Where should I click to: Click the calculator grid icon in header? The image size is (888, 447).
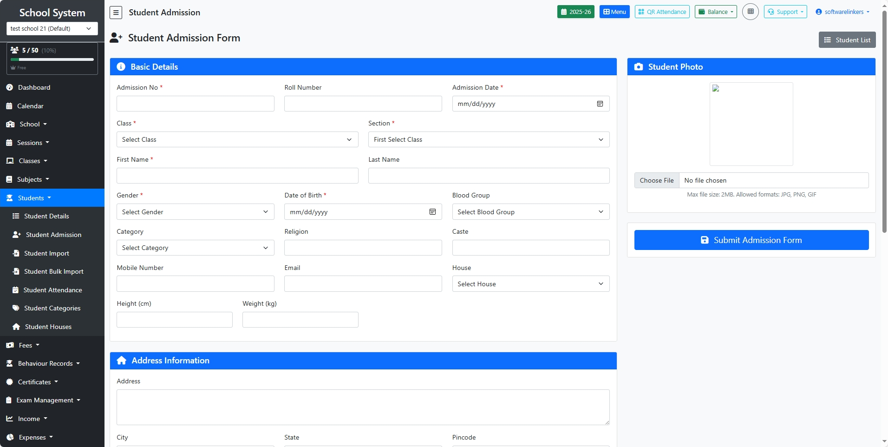750,12
